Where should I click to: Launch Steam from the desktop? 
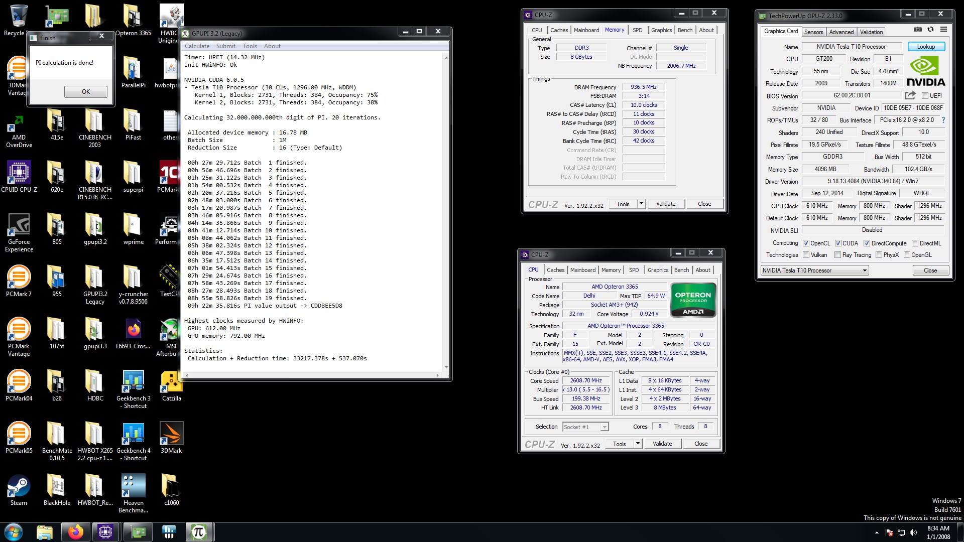coord(19,490)
